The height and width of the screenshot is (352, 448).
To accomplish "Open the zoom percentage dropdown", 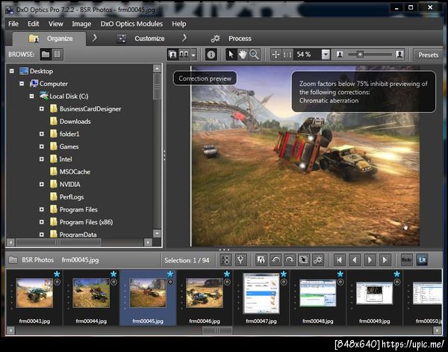I will 326,55.
